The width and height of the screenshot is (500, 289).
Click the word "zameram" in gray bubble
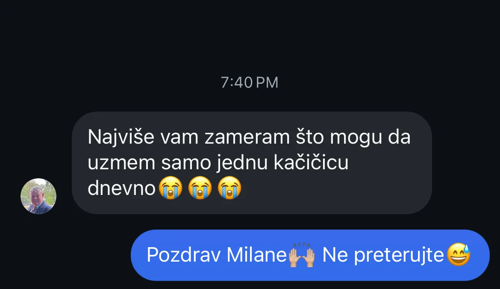click(x=247, y=138)
